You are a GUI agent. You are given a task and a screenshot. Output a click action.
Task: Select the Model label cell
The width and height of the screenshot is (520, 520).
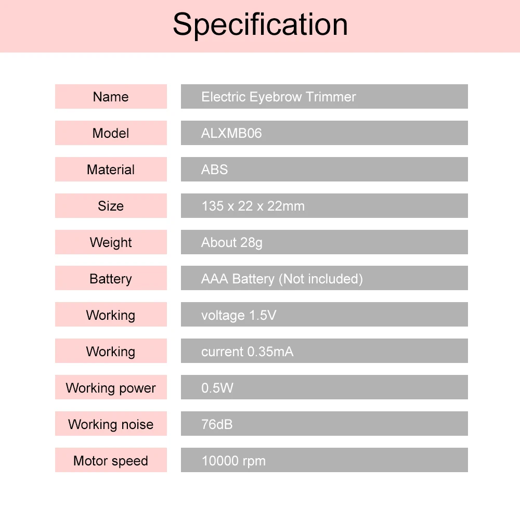pyautogui.click(x=111, y=133)
